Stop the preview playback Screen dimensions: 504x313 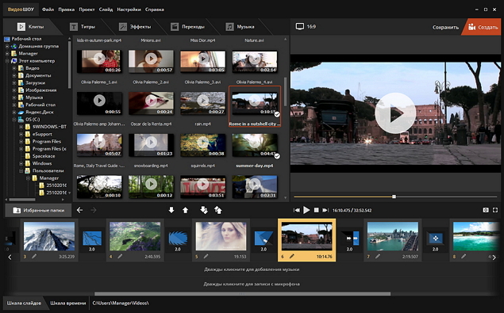click(x=316, y=210)
